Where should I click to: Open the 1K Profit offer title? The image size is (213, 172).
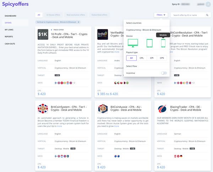point(69,35)
